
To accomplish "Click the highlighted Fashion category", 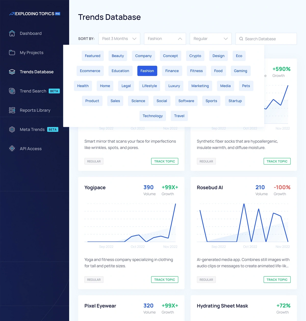I will [x=147, y=71].
